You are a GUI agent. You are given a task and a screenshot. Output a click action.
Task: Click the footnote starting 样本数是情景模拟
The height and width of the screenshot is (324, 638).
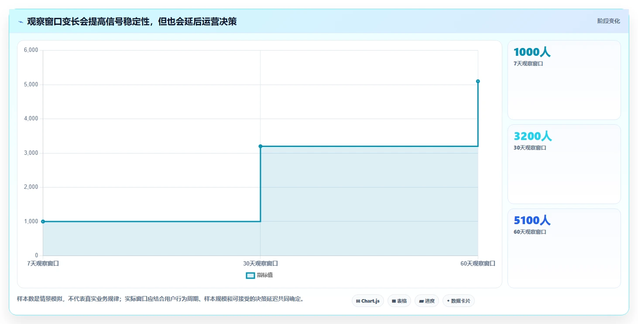pos(160,299)
